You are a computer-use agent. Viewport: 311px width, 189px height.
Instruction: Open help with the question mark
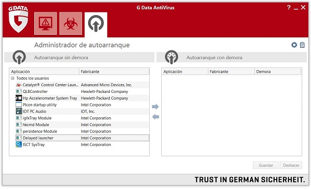(x=289, y=8)
